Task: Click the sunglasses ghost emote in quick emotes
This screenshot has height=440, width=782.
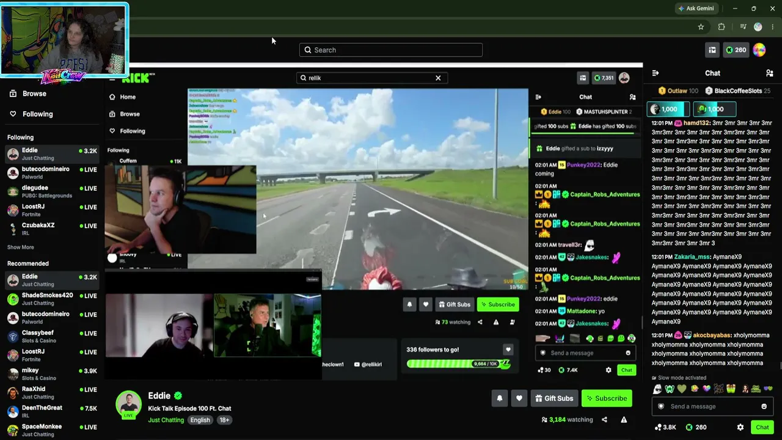Action: tap(657, 389)
